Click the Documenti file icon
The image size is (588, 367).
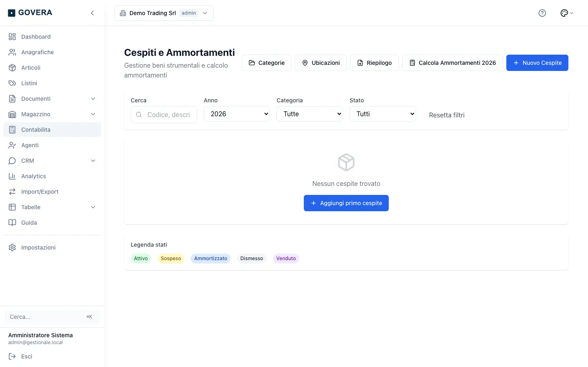pyautogui.click(x=12, y=99)
